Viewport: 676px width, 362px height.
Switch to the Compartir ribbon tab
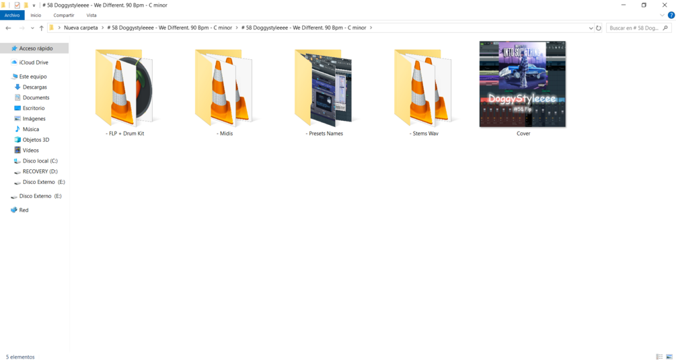point(64,15)
